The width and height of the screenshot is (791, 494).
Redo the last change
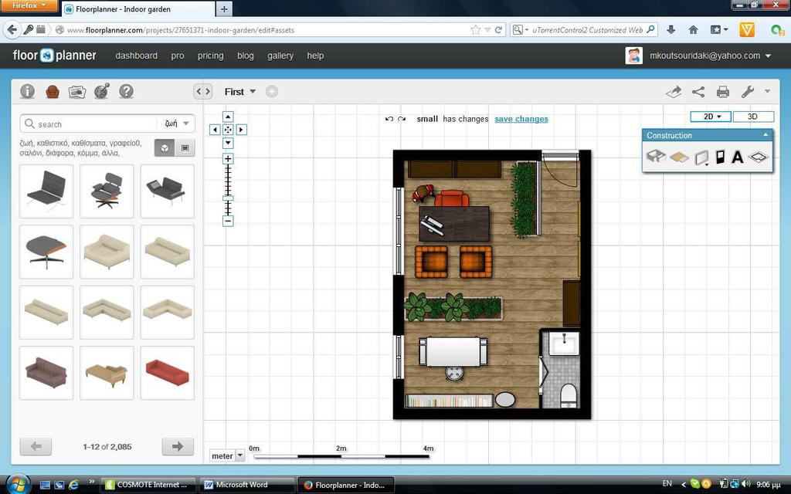(x=402, y=119)
